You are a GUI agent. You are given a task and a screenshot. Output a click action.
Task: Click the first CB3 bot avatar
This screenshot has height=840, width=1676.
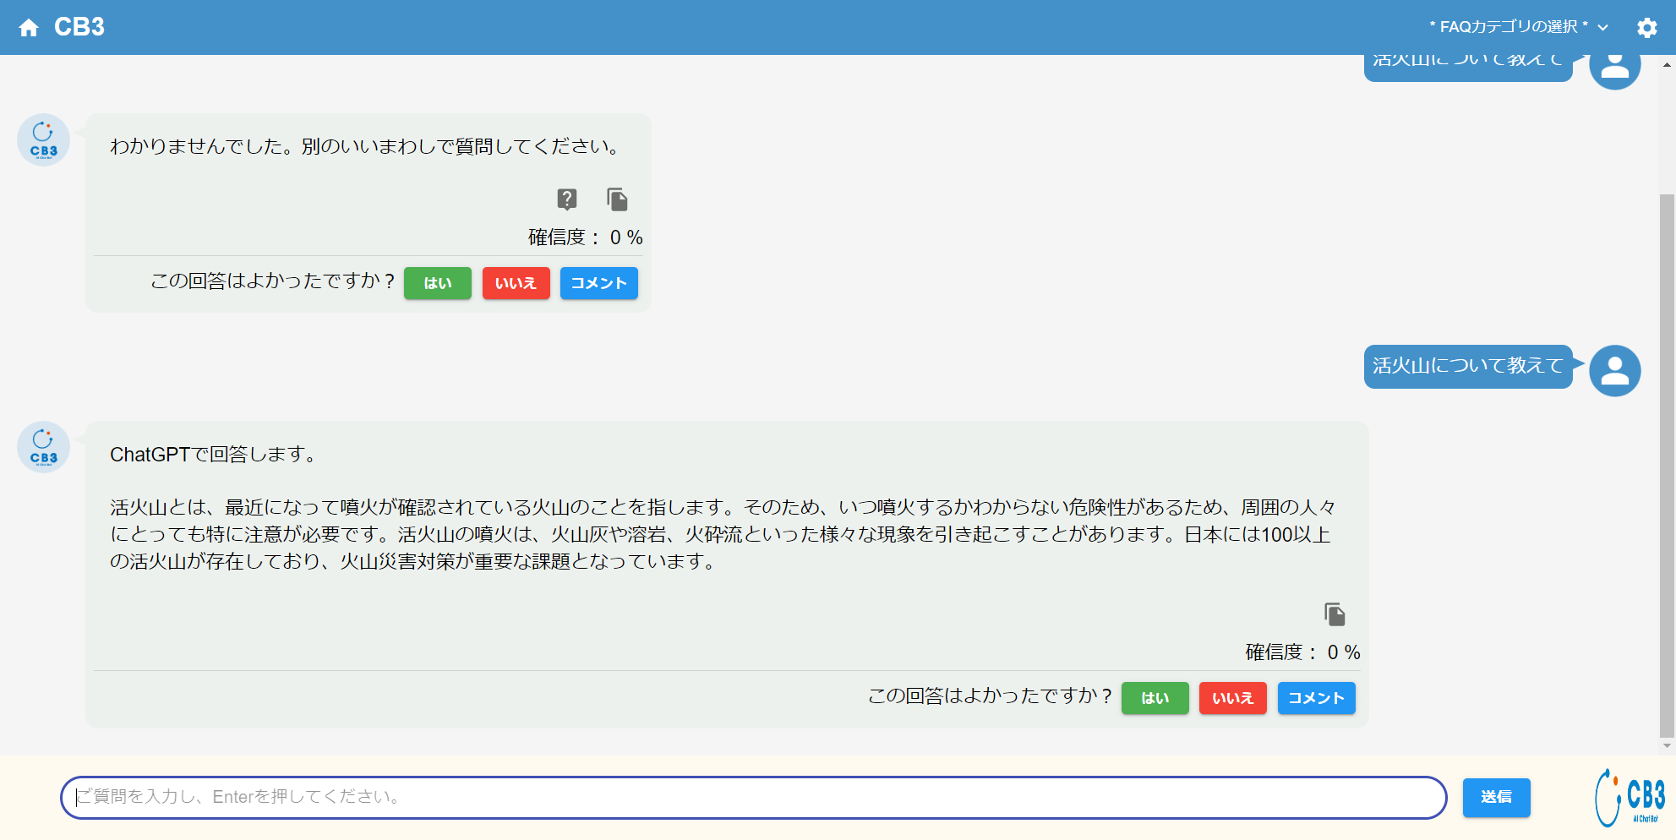pyautogui.click(x=43, y=140)
